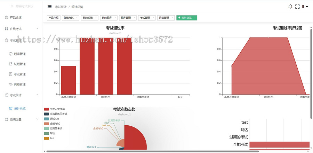
Task: Click the scroll up arrow
Action: tap(311, 27)
